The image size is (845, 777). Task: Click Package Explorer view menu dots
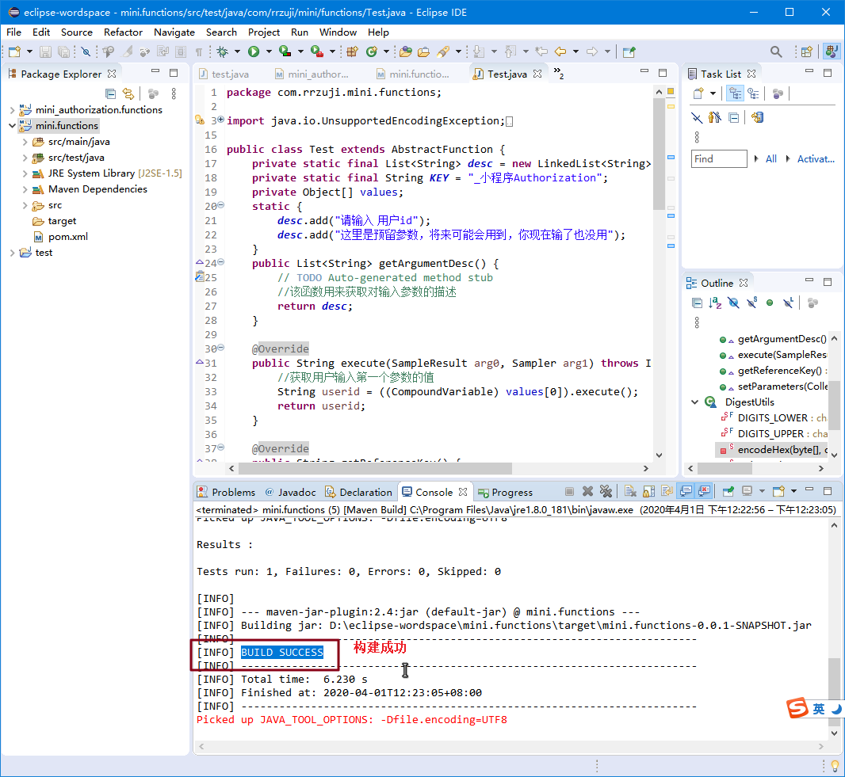pos(174,93)
